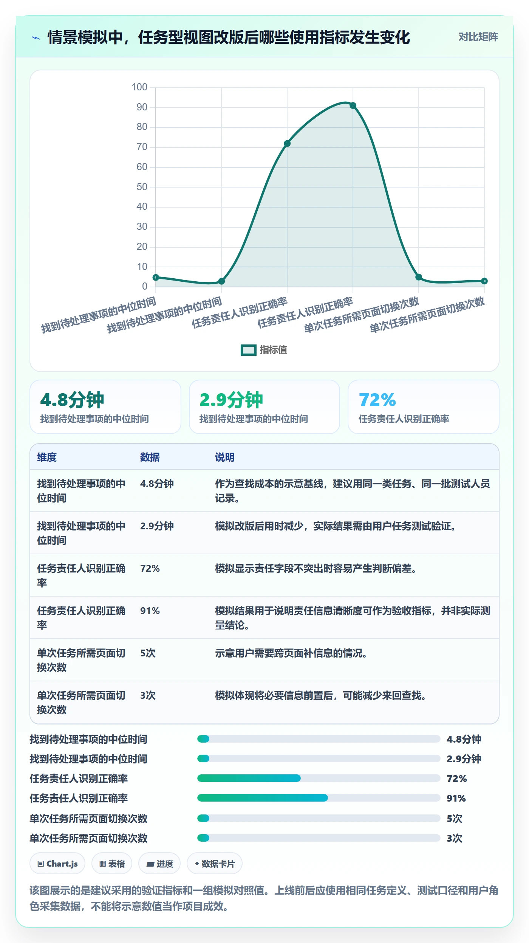This screenshot has width=529, height=943.
Task: Click the 说明 column header
Action: tap(225, 457)
